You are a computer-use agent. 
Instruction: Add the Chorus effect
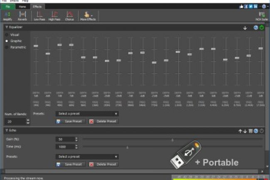[69, 15]
